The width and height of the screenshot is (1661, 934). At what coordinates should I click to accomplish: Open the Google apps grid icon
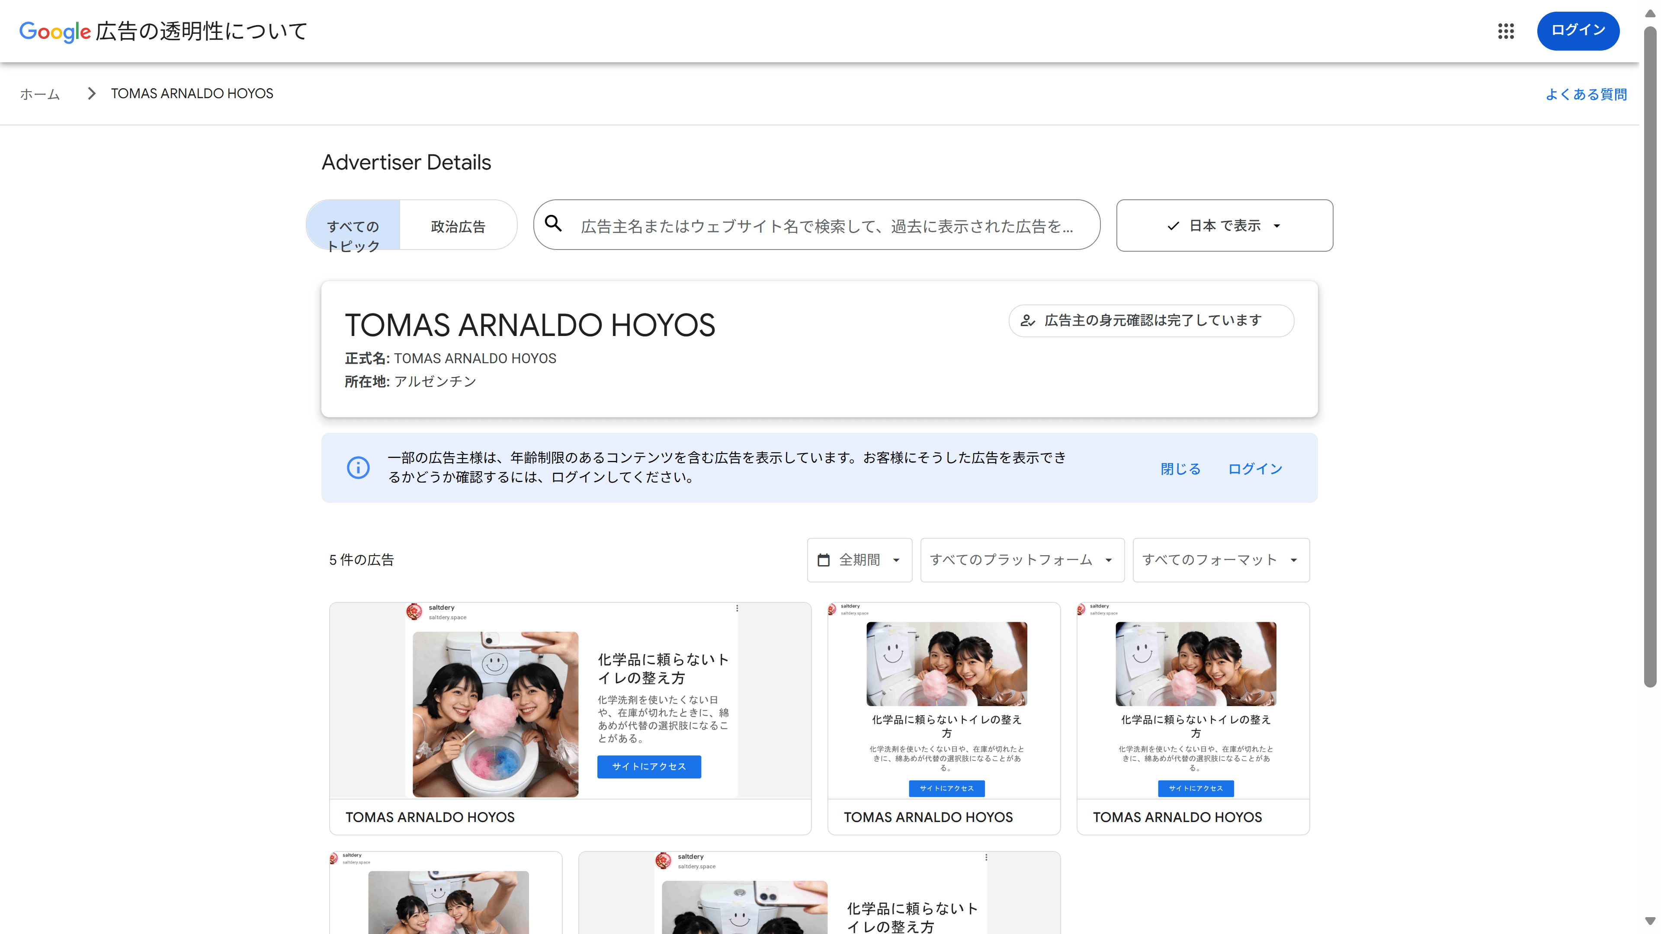pyautogui.click(x=1506, y=31)
